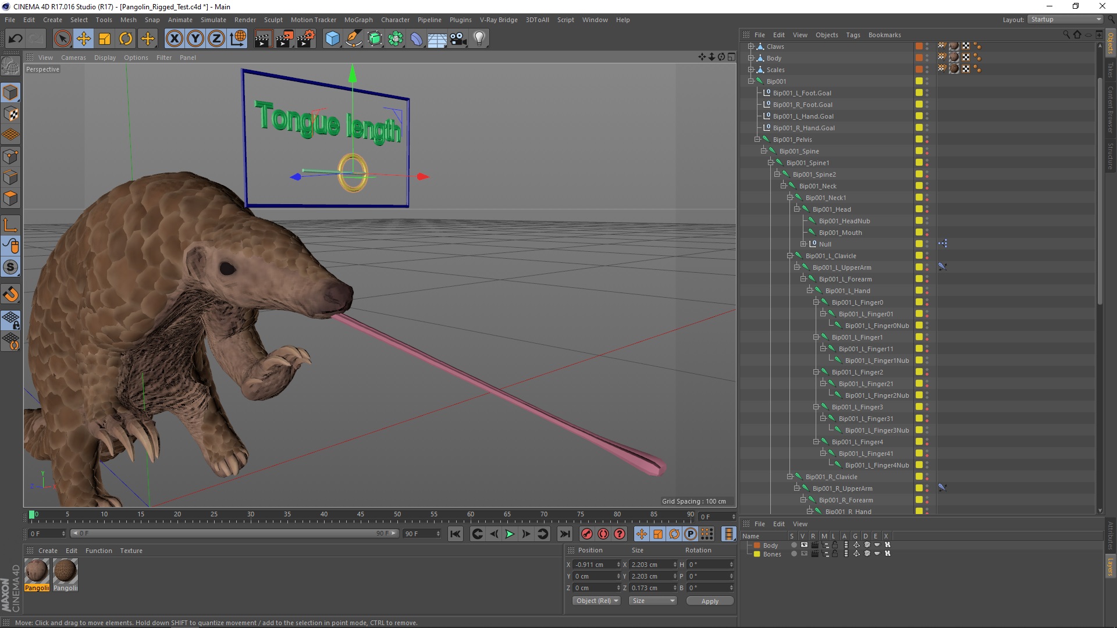
Task: Click Apply button in attributes panel
Action: 709,601
